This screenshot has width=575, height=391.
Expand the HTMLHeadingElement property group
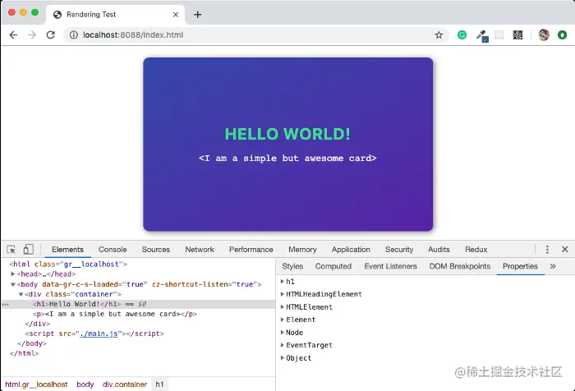[283, 294]
